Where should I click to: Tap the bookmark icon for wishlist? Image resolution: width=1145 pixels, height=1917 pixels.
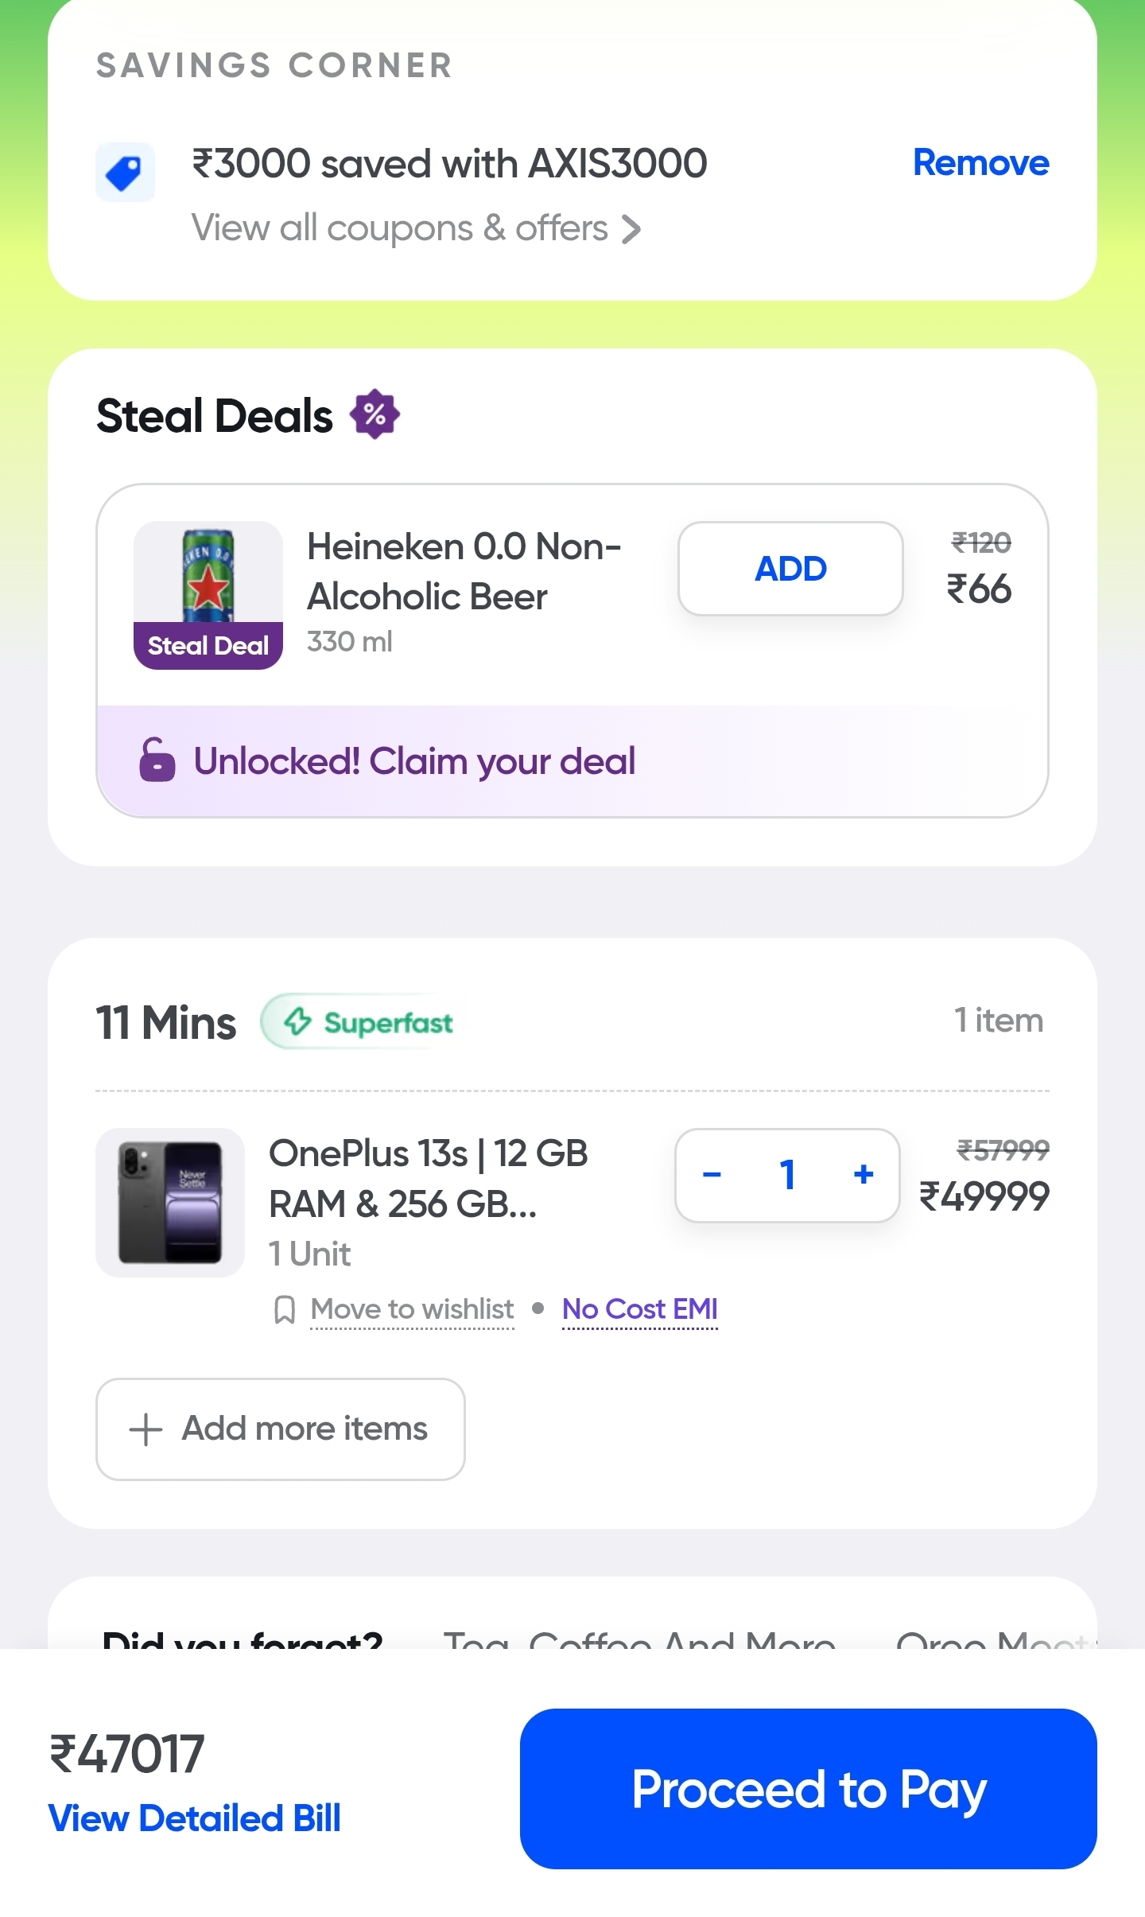click(284, 1310)
